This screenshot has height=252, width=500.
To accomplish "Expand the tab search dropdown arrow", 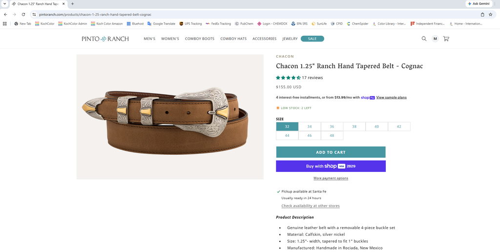I will pyautogui.click(x=4, y=4).
